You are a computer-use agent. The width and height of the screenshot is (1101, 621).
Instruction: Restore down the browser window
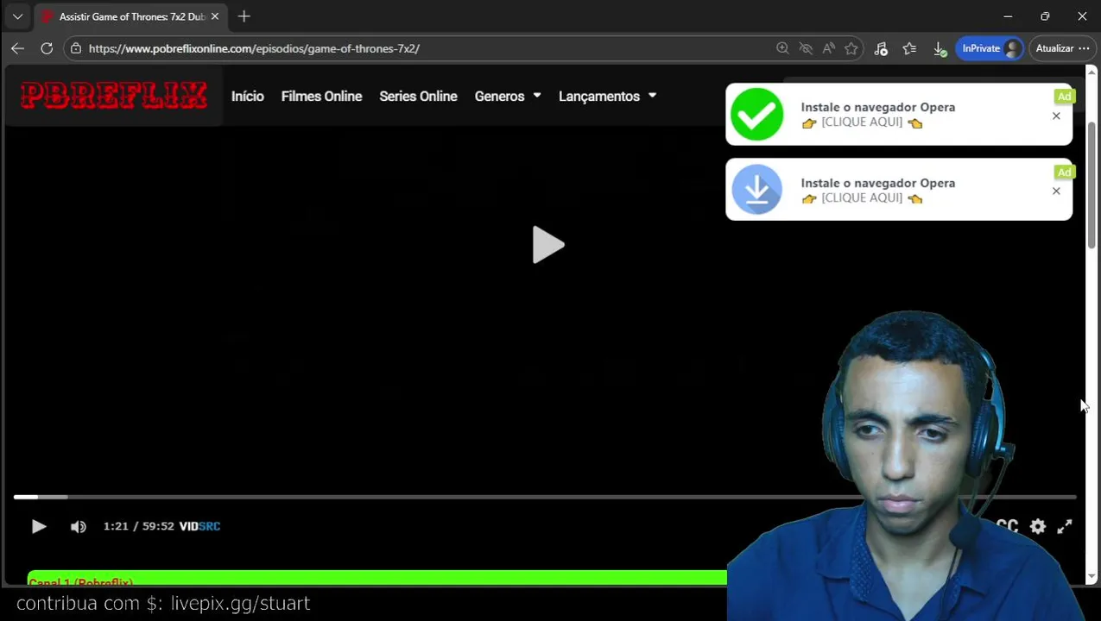pos(1045,16)
